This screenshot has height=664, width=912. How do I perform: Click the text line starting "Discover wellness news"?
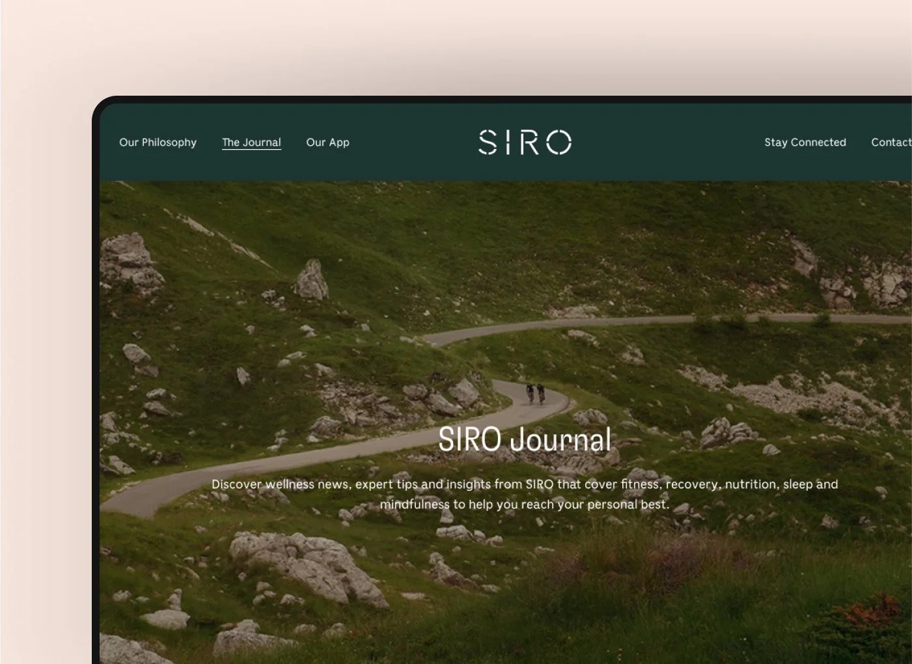525,484
